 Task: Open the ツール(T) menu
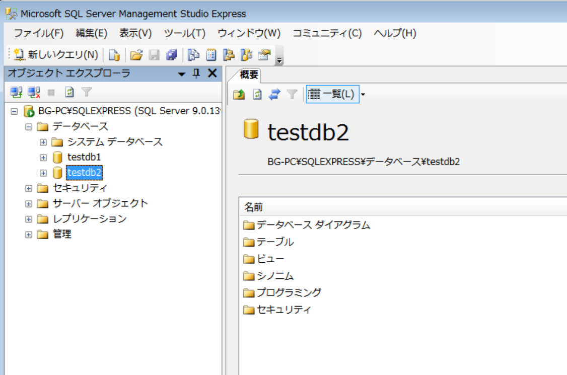(x=185, y=33)
